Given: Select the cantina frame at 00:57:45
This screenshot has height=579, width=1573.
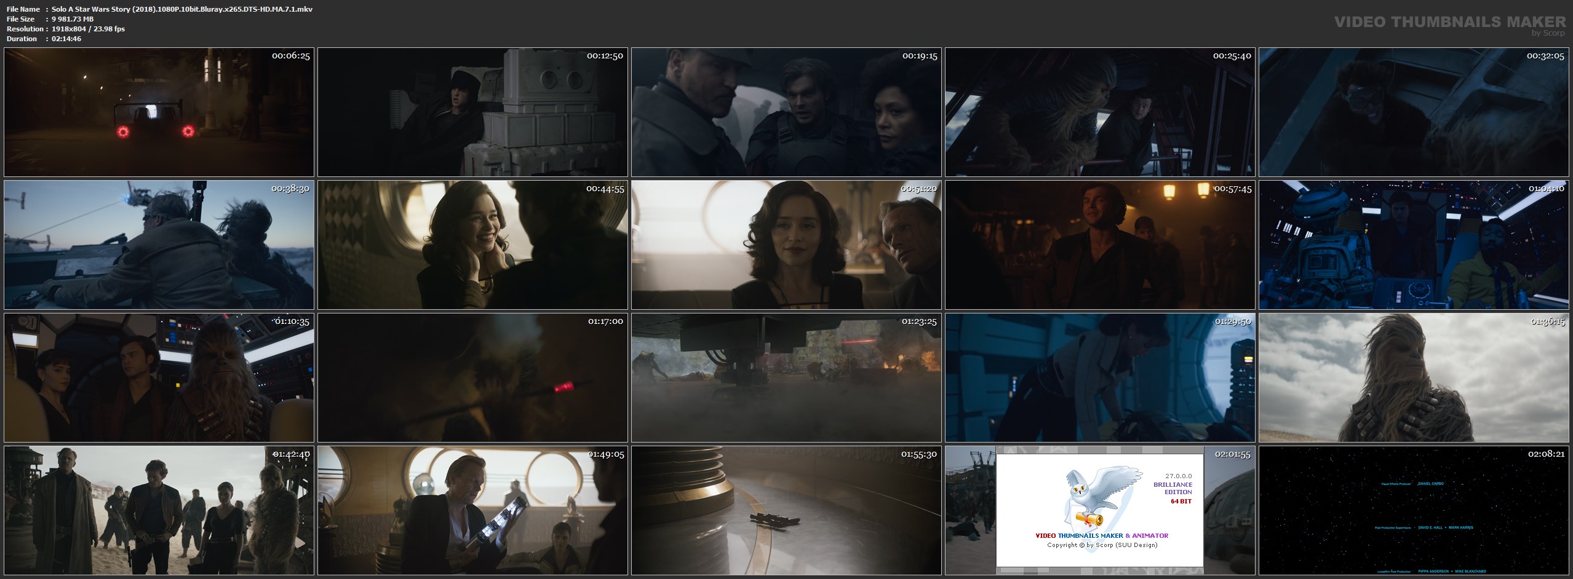Looking at the screenshot, I should point(1100,245).
